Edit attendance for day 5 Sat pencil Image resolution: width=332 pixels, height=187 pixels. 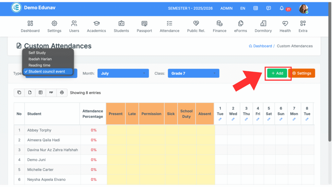pyautogui.click(x=269, y=119)
